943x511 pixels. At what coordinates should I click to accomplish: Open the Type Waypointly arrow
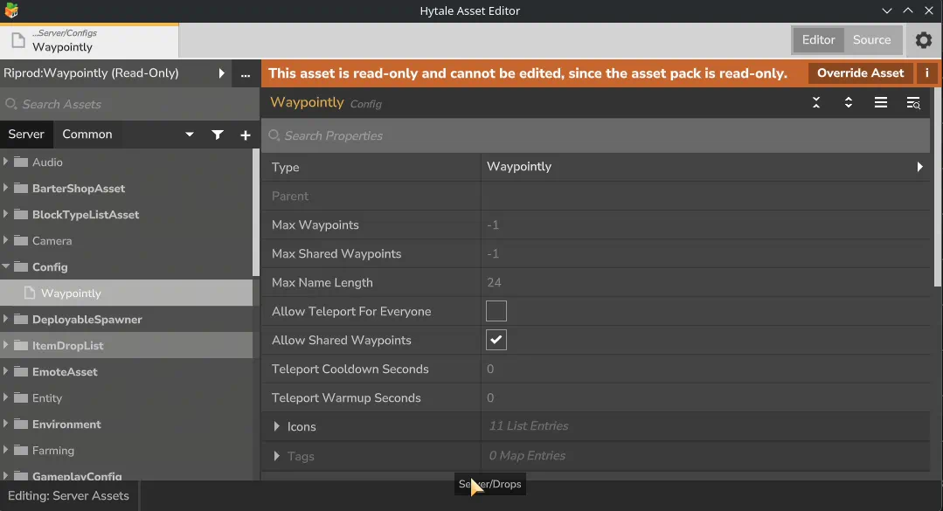[x=919, y=167]
